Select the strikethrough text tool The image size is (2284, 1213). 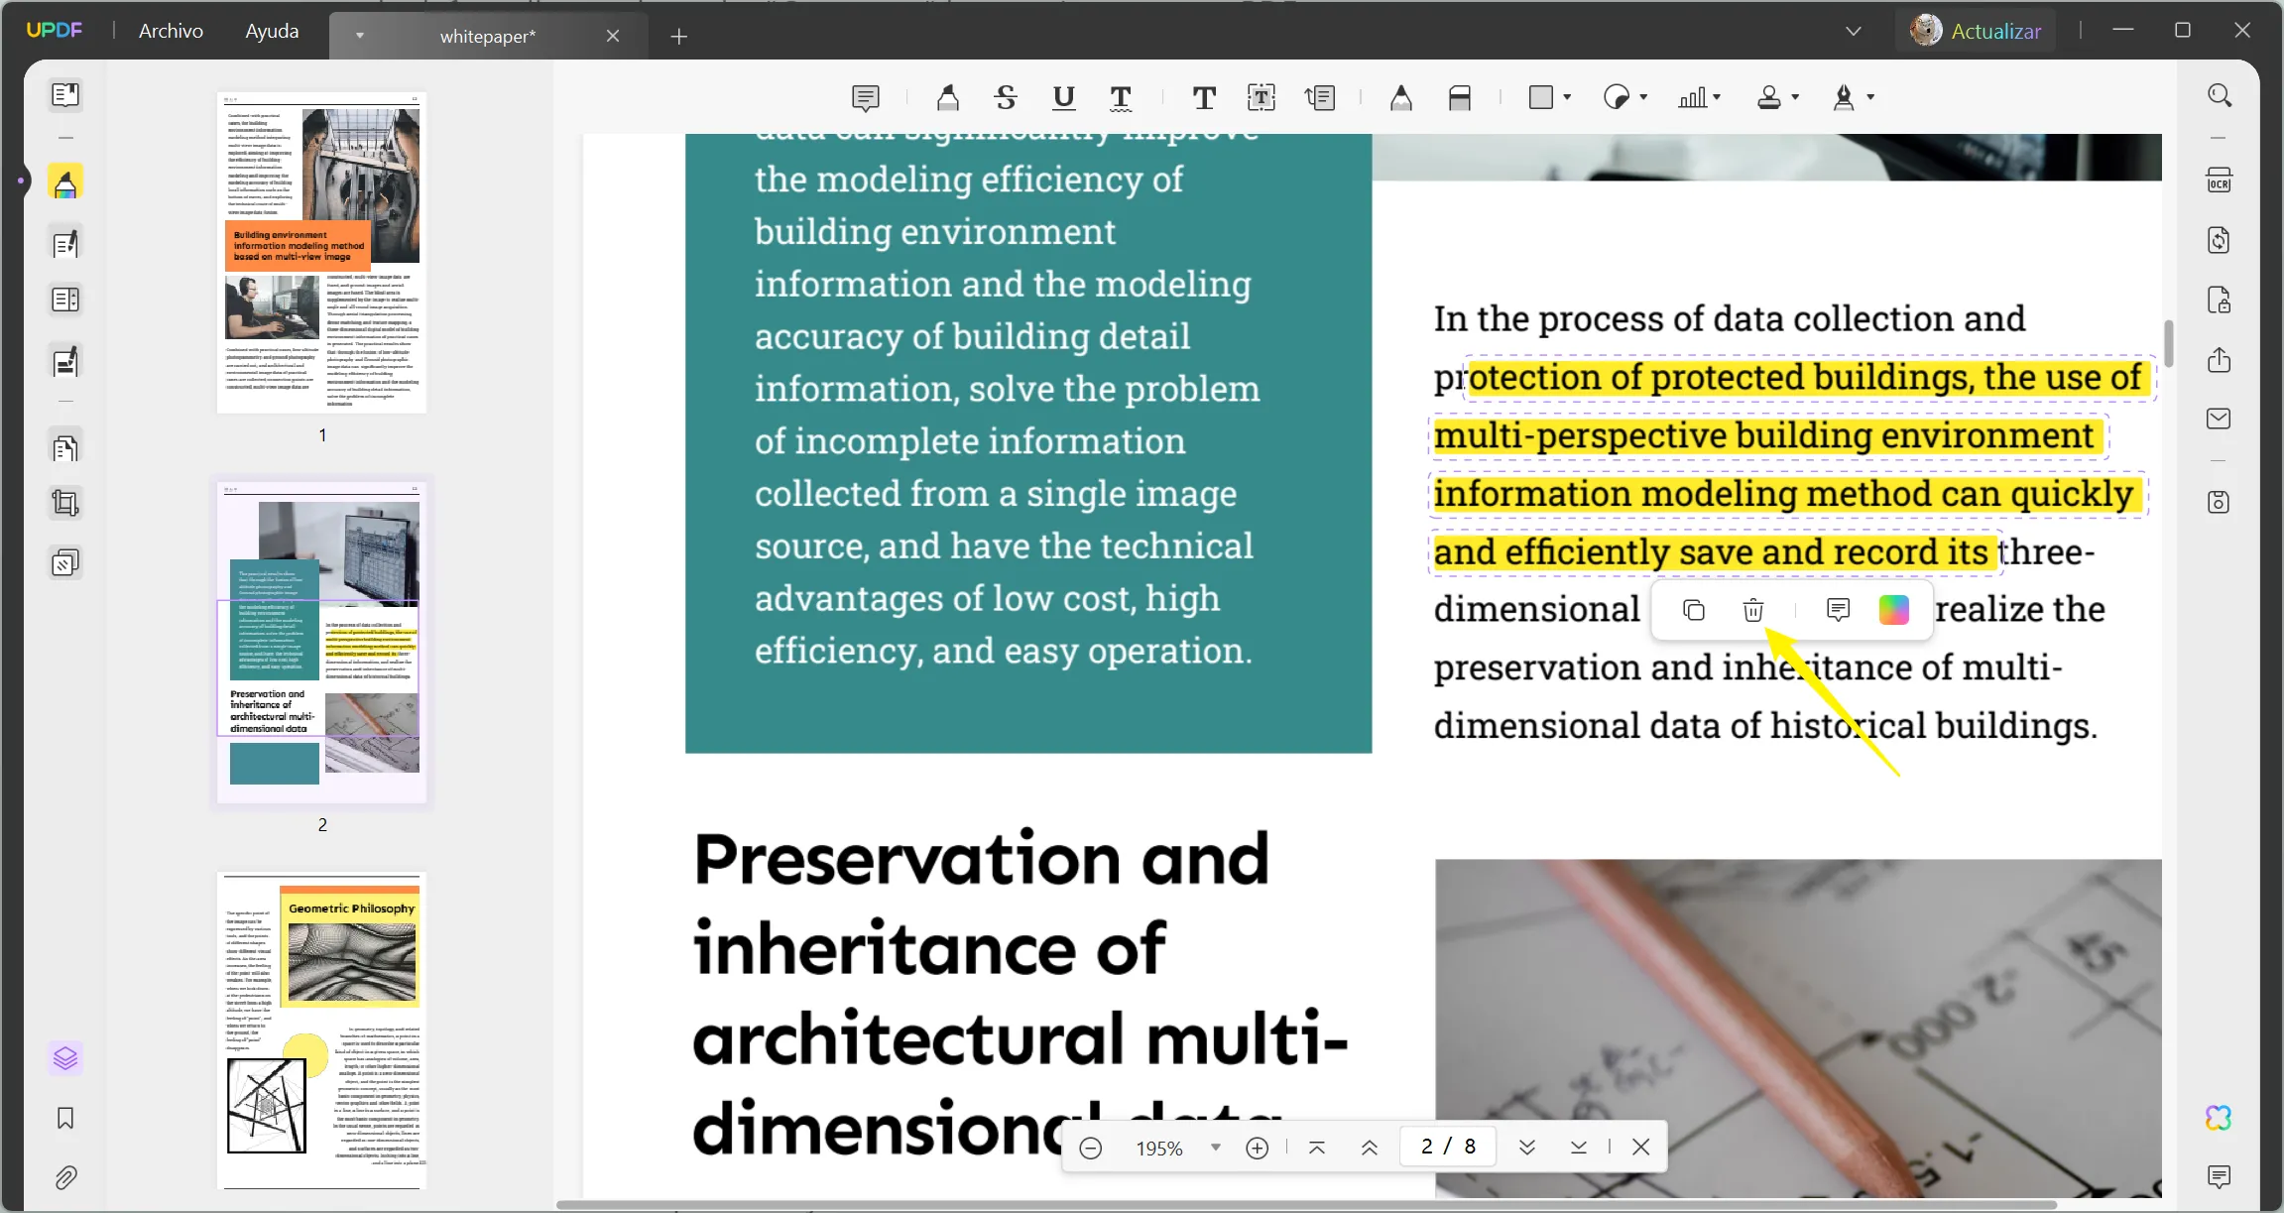tap(1005, 96)
